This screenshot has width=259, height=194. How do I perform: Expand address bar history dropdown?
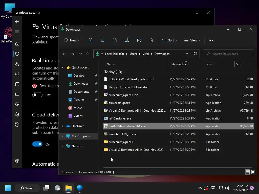tap(187, 54)
